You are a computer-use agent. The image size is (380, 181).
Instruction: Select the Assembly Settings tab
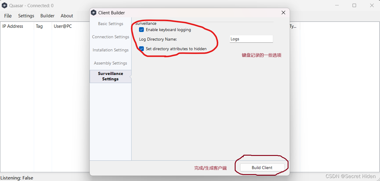point(111,63)
